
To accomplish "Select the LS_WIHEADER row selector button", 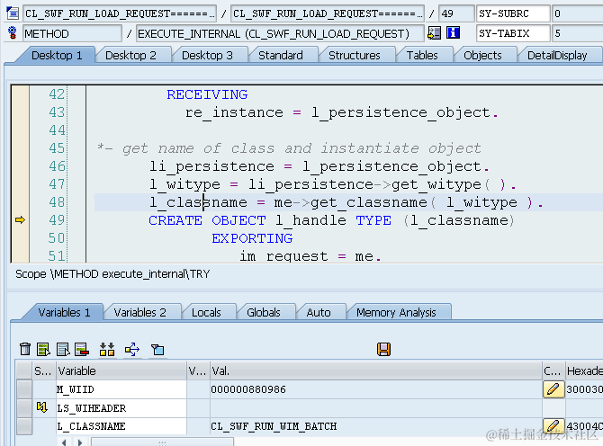I will 24,407.
